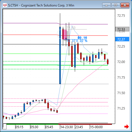Click the 23:45 time axis label
This screenshot has height=132, width=132.
pos(79,127)
